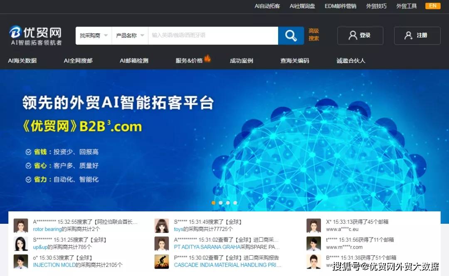Click avatar beside the up&up entry
Image resolution: width=449 pixels, height=276 pixels.
coord(21,243)
